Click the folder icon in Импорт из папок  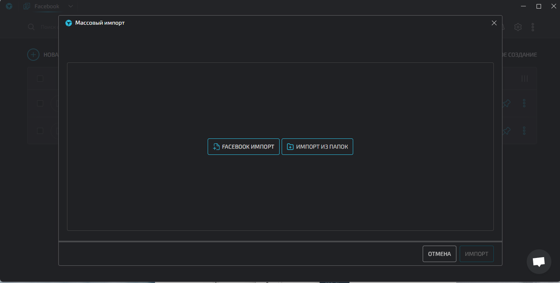click(x=290, y=147)
